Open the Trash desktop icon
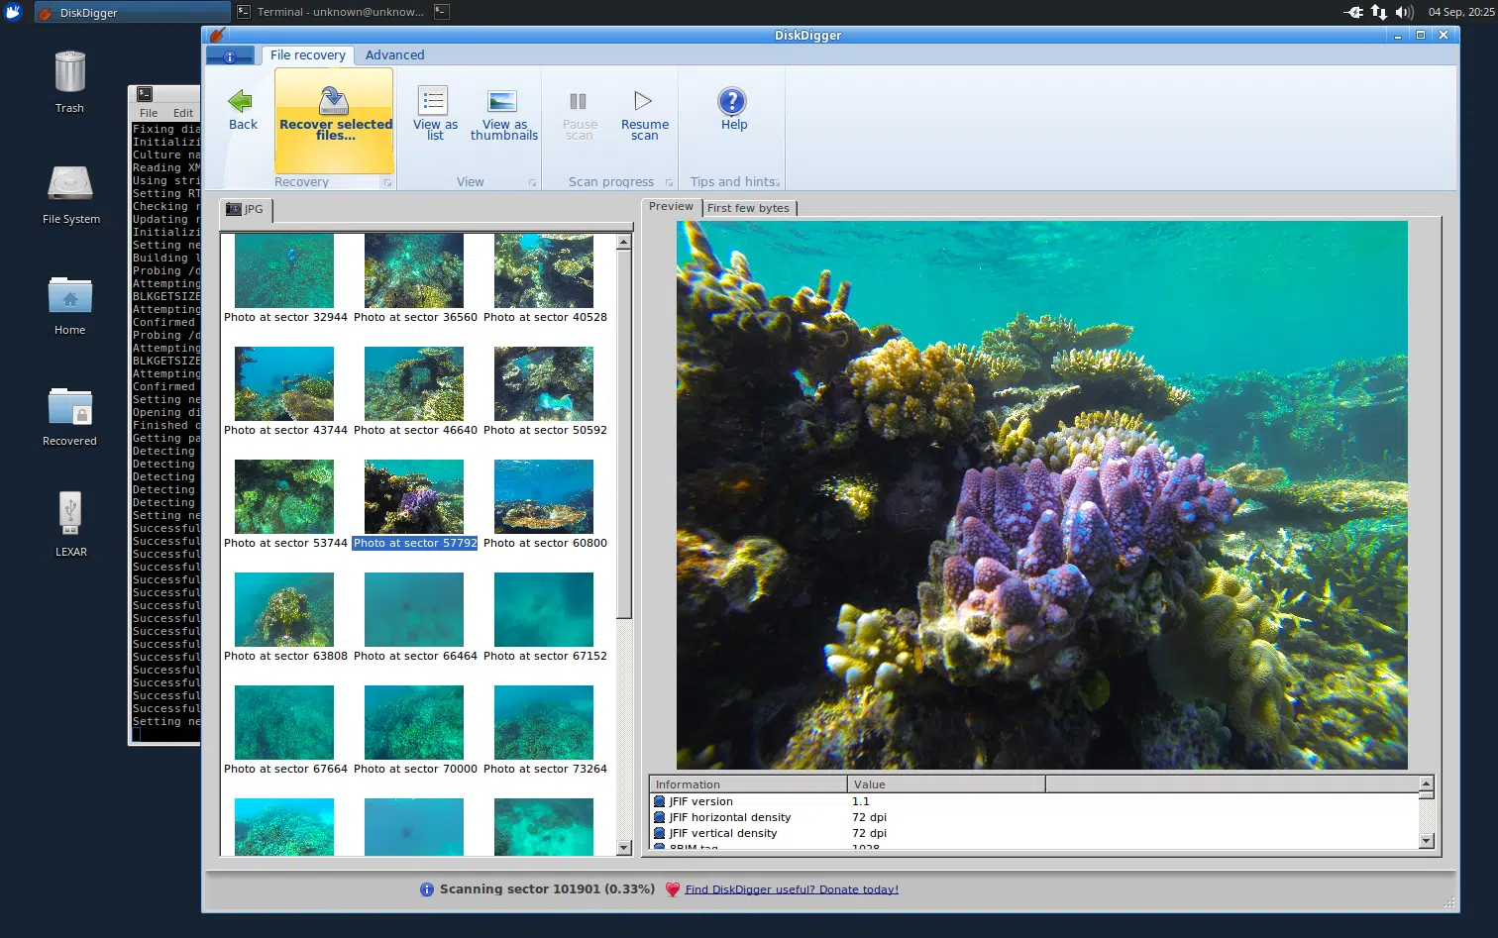Viewport: 1498px width, 938px height. [x=69, y=74]
